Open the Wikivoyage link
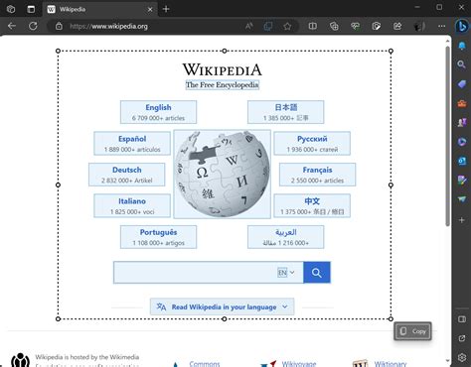The width and height of the screenshot is (471, 367). coord(299,364)
